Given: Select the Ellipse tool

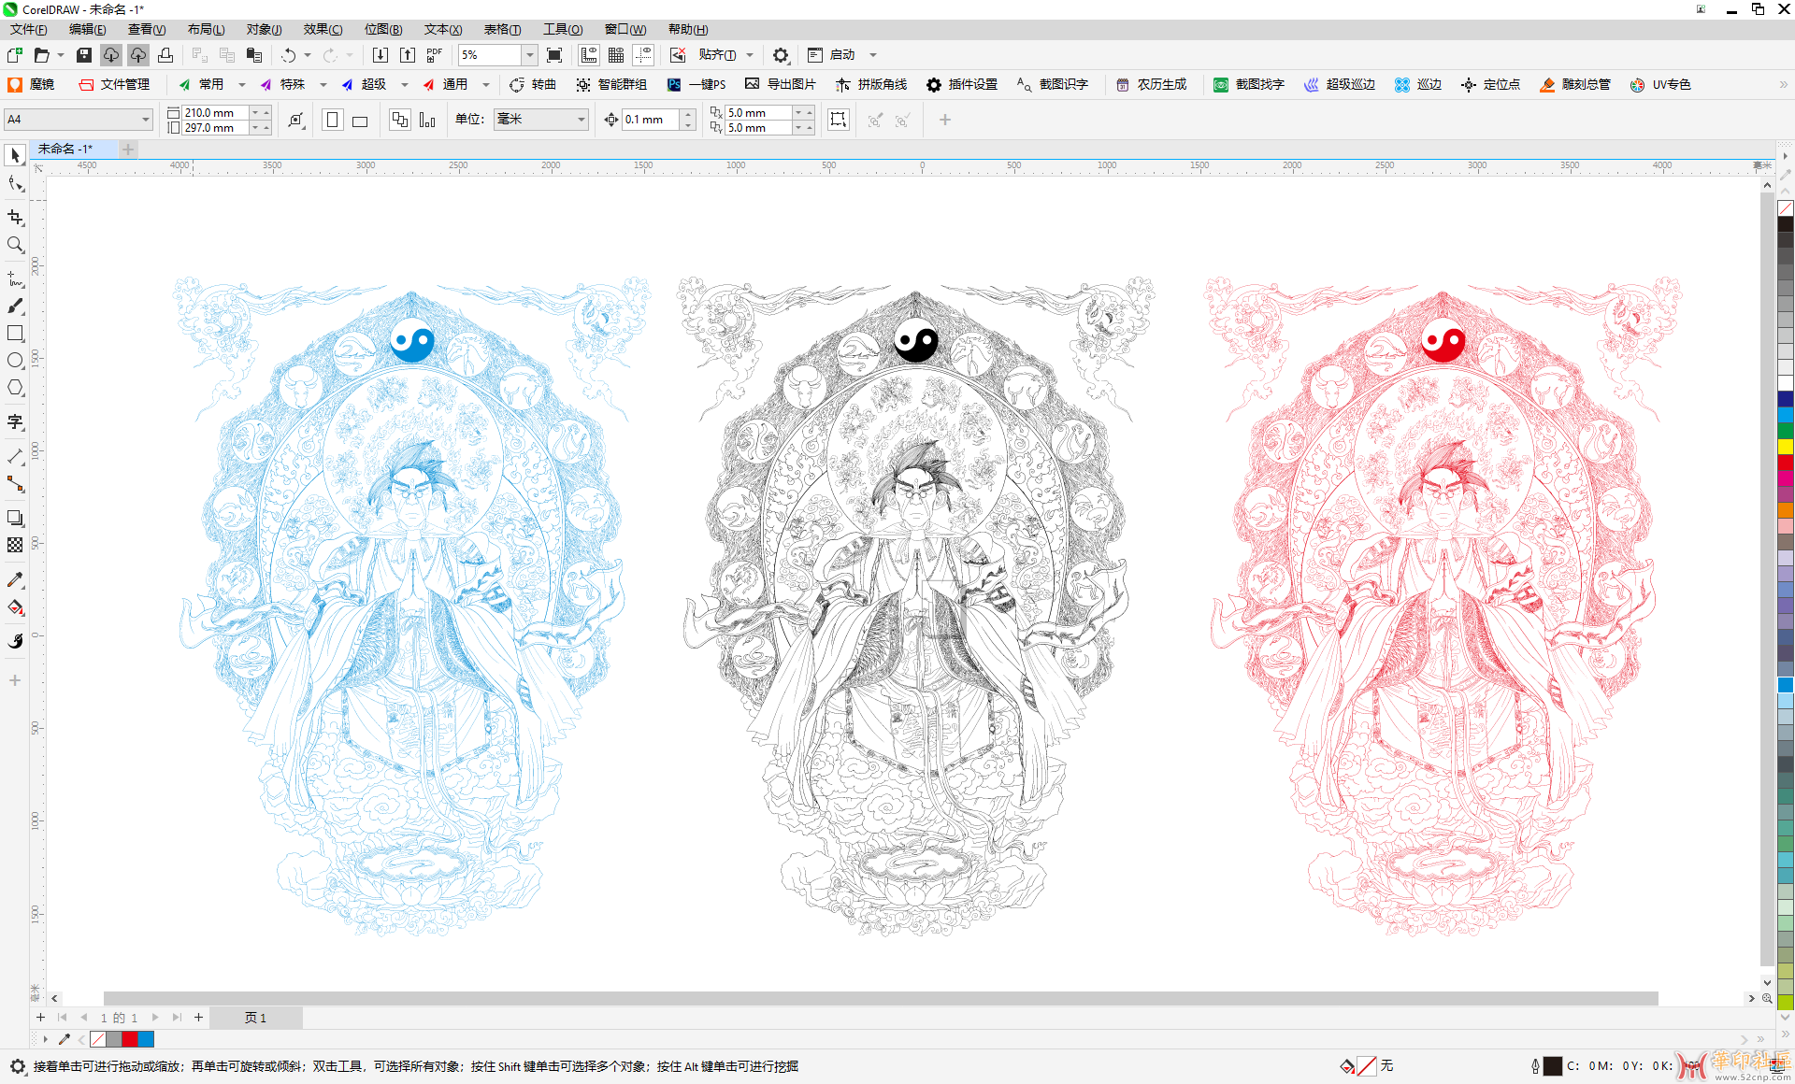Looking at the screenshot, I should pos(15,361).
